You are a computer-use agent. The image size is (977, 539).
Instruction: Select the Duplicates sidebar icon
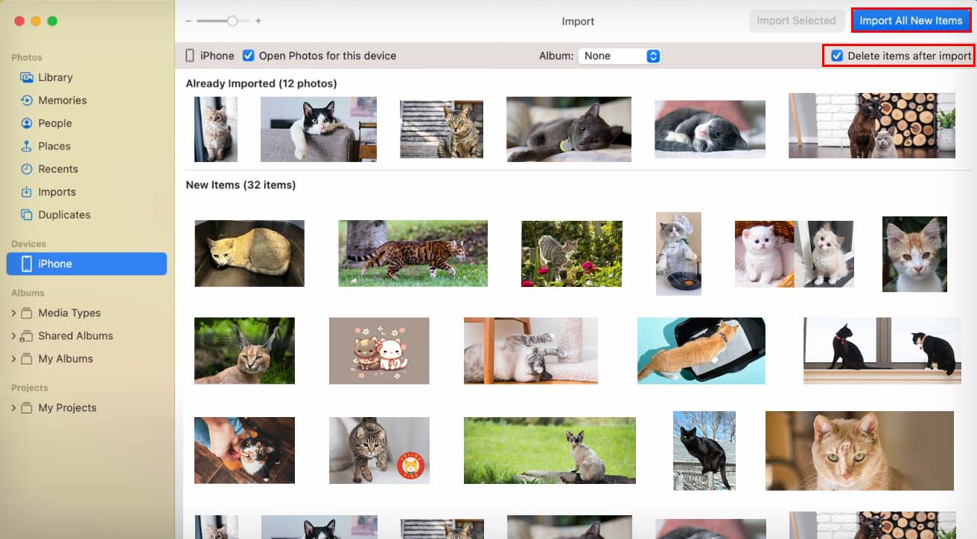27,215
